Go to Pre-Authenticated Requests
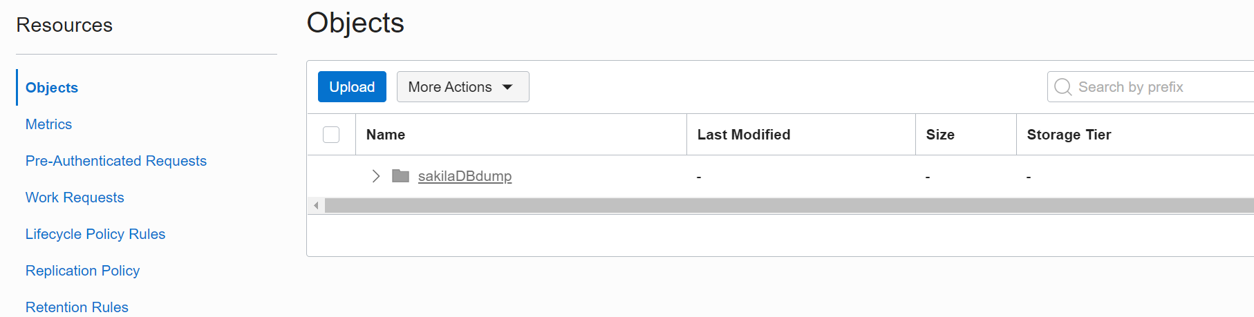This screenshot has height=317, width=1254. tap(116, 161)
